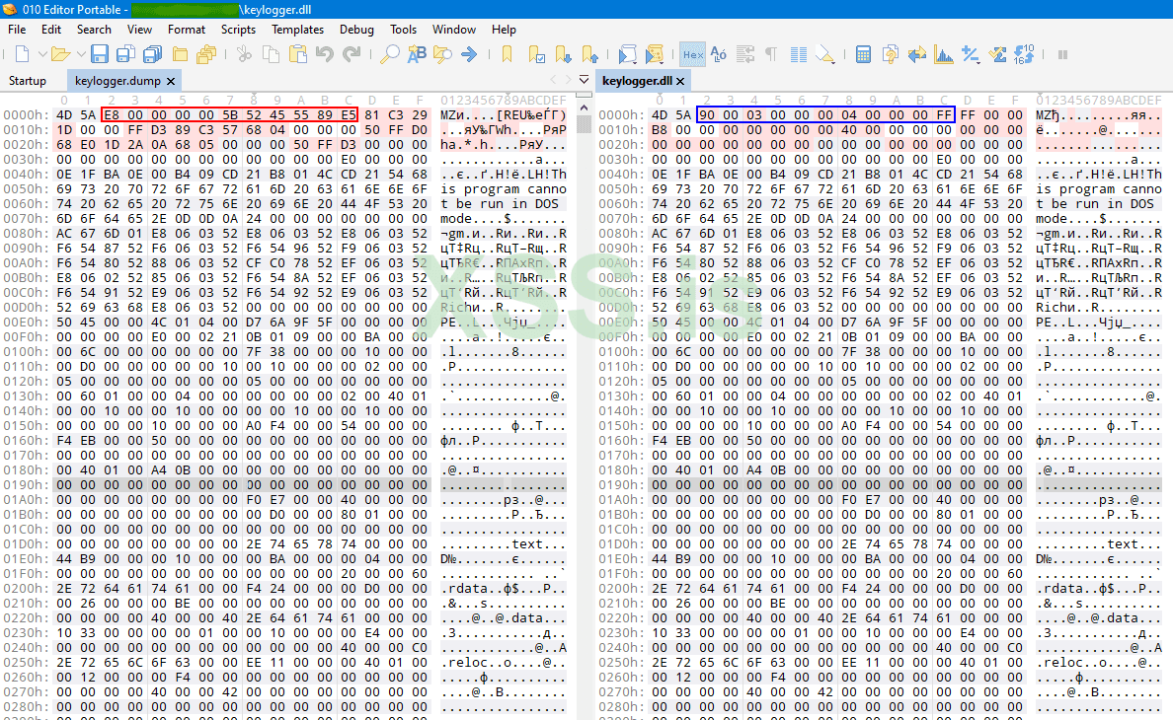The image size is (1173, 720).
Task: Click the pause icon at the toolbar end
Action: pos(1062,54)
